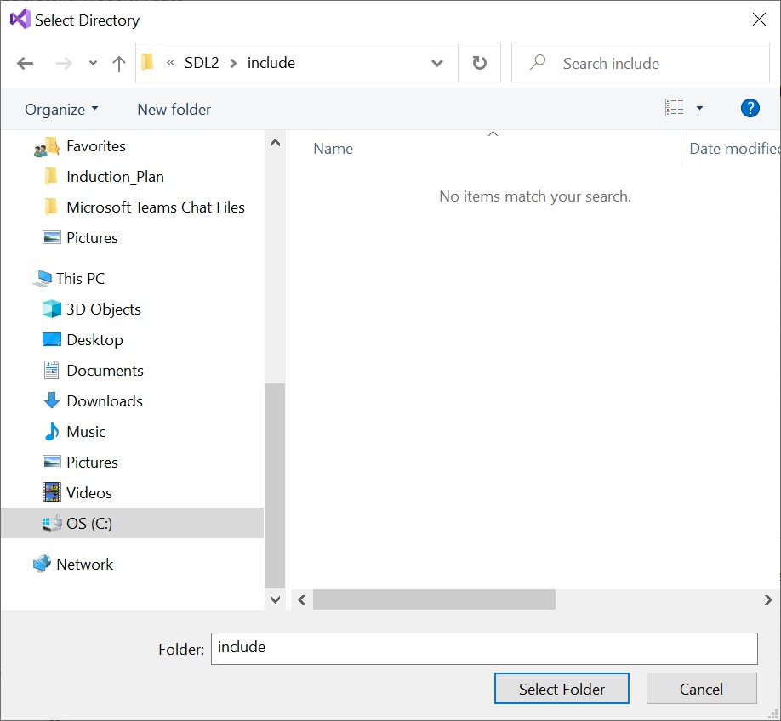This screenshot has height=721, width=781.
Task: Go up one folder level
Action: 119,63
